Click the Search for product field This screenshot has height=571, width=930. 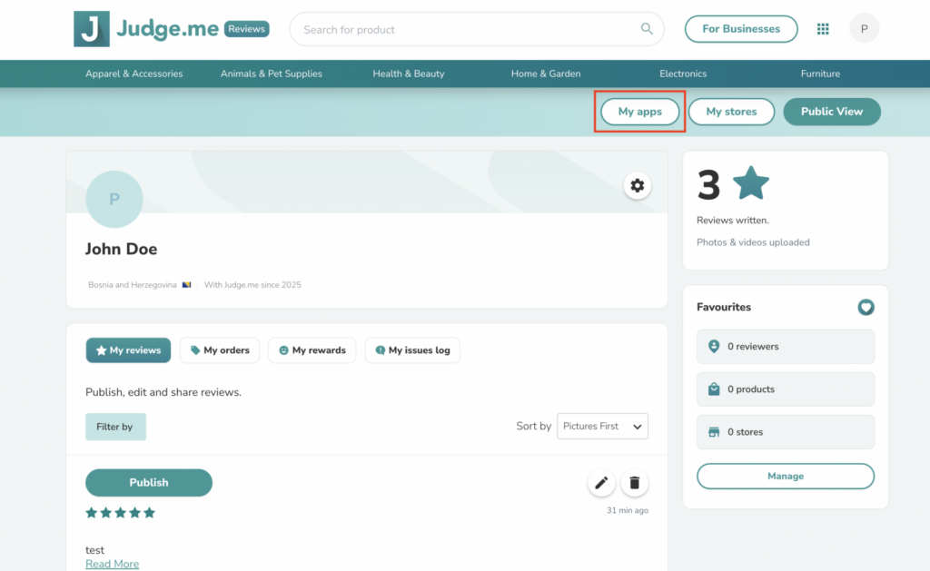(468, 29)
